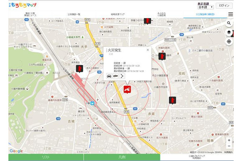Open the map layers icon

pos(229,32)
